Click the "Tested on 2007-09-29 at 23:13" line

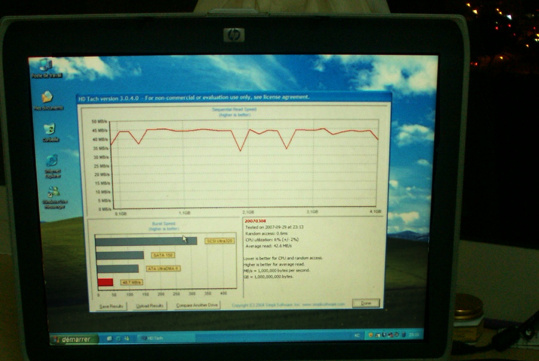coord(275,227)
